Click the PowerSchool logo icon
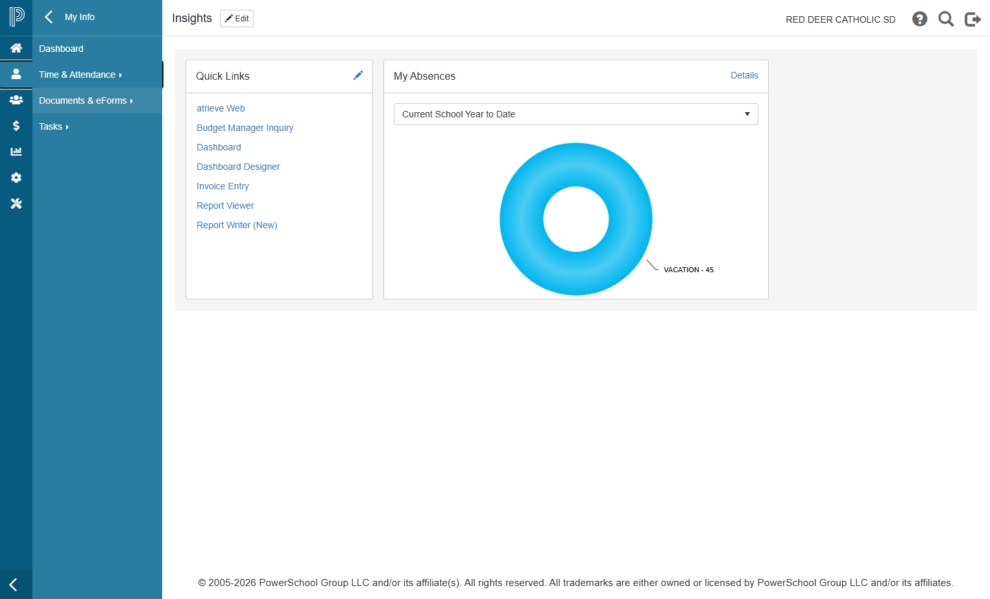Viewport: 990px width, 599px height. coord(16,17)
